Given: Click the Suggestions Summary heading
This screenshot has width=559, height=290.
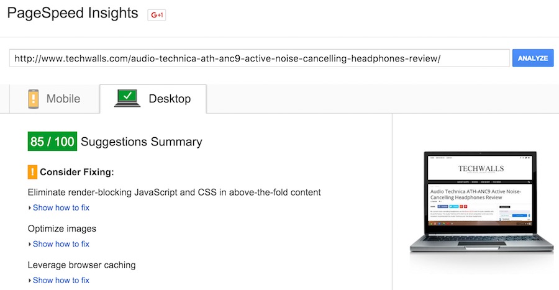Looking at the screenshot, I should 142,142.
